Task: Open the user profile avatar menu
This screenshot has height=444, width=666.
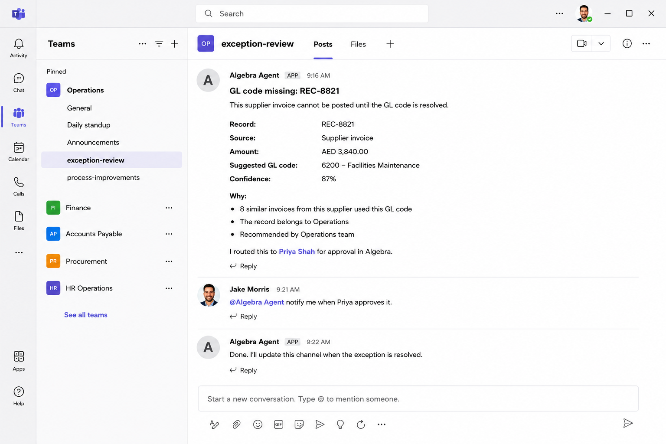Action: (x=584, y=13)
